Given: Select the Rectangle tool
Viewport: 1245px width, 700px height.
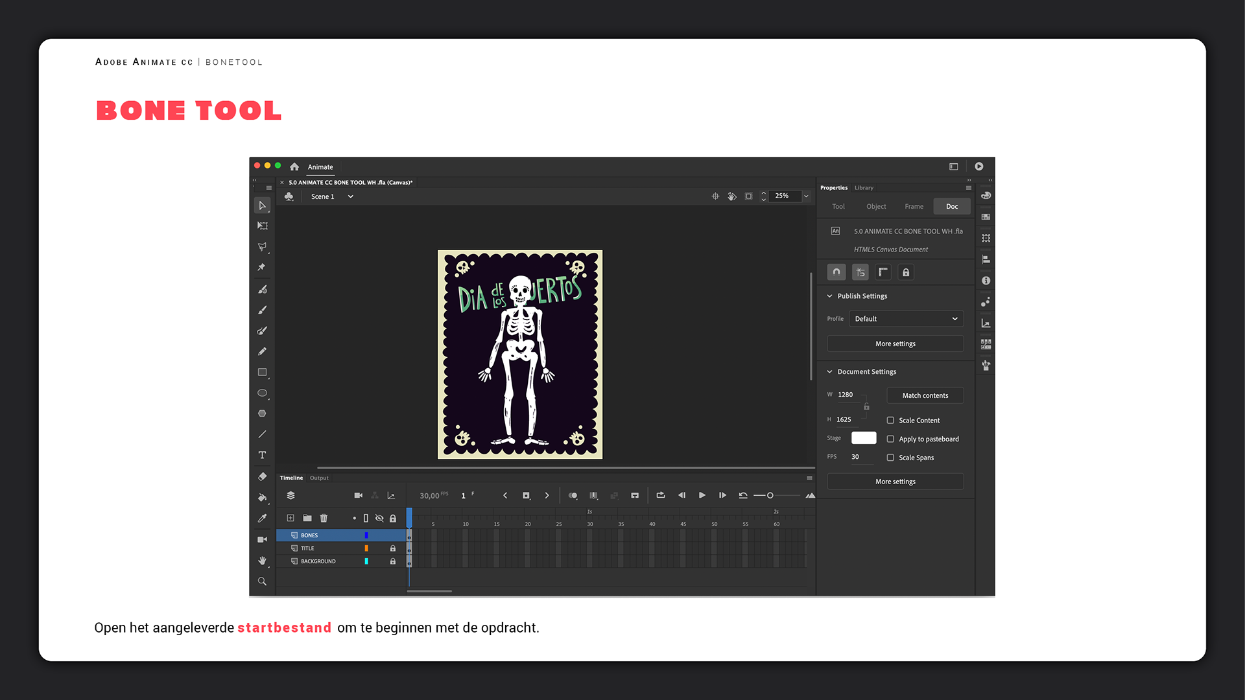Looking at the screenshot, I should (262, 372).
